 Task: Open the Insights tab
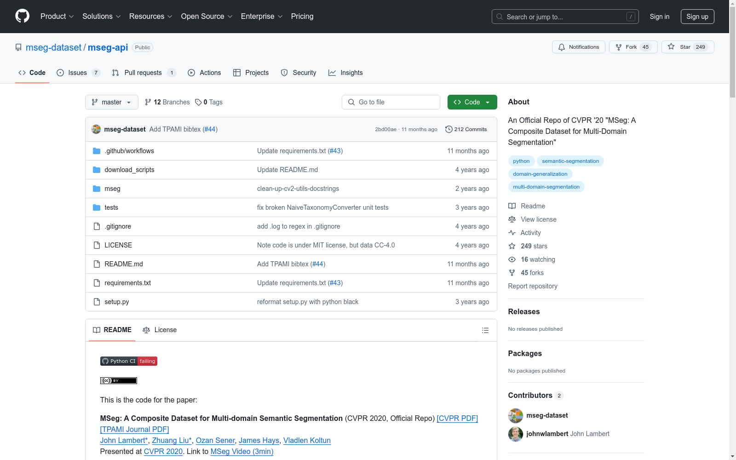tap(345, 73)
